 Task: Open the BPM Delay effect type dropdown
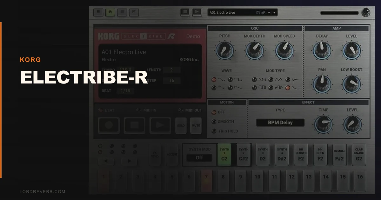coord(280,123)
